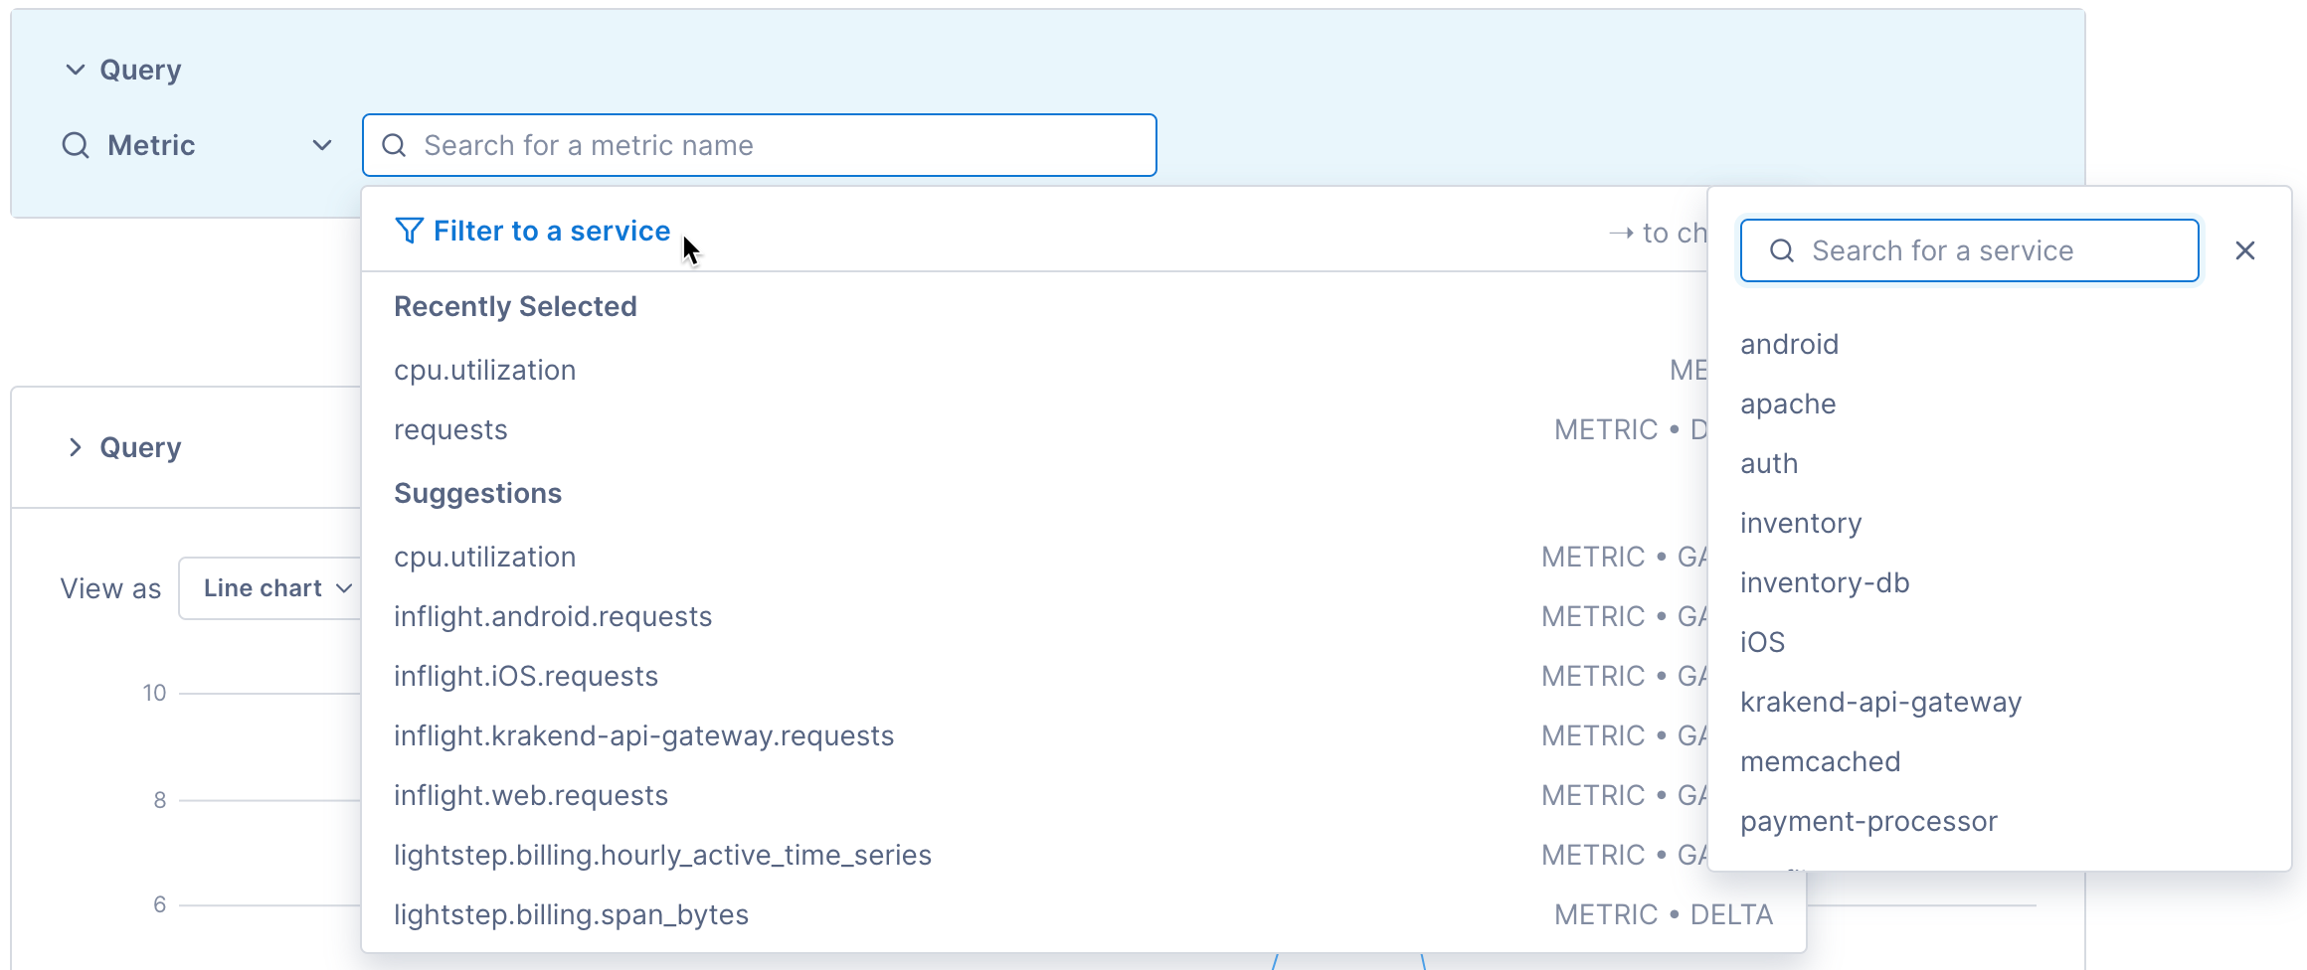Click the magnifier icon in the metric search box
Screen dimensions: 2307x970
[395, 145]
